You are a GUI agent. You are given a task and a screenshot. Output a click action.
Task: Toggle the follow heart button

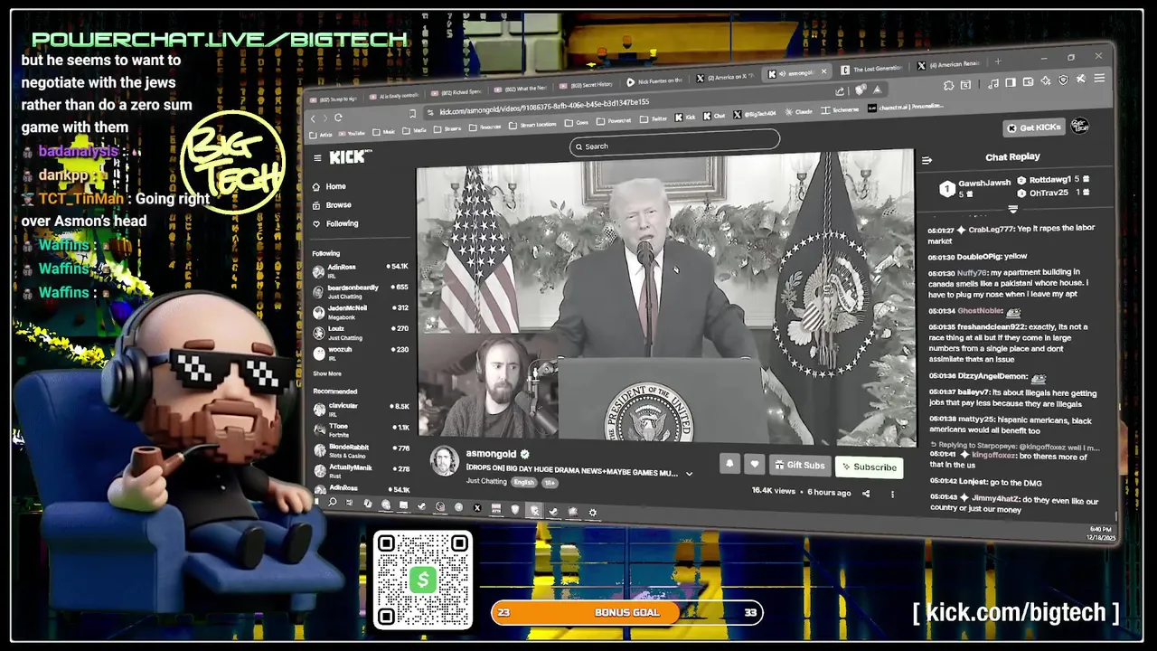click(754, 465)
